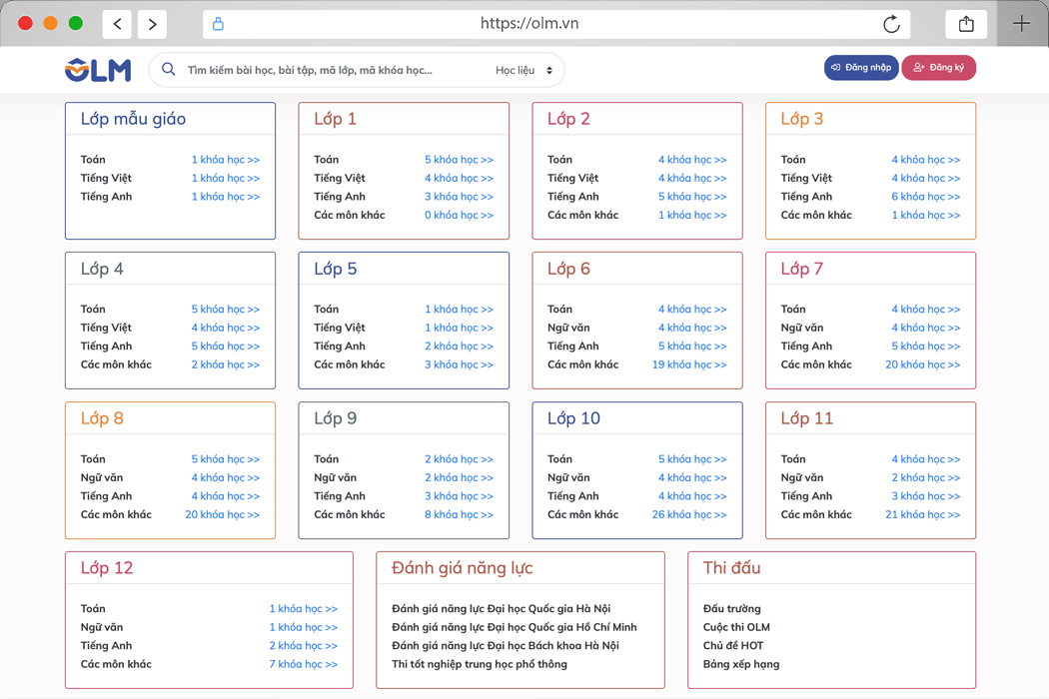Click the OLM logo

[x=98, y=69]
